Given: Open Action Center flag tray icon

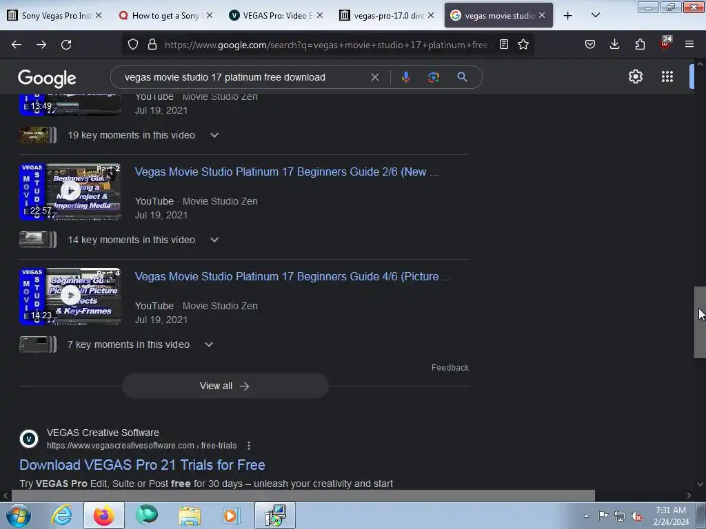Looking at the screenshot, I should [x=603, y=515].
